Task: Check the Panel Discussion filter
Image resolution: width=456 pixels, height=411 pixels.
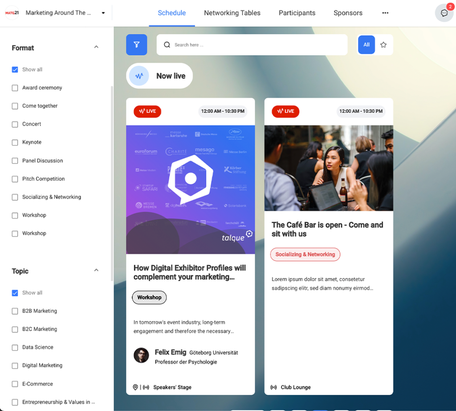Action: (x=15, y=161)
